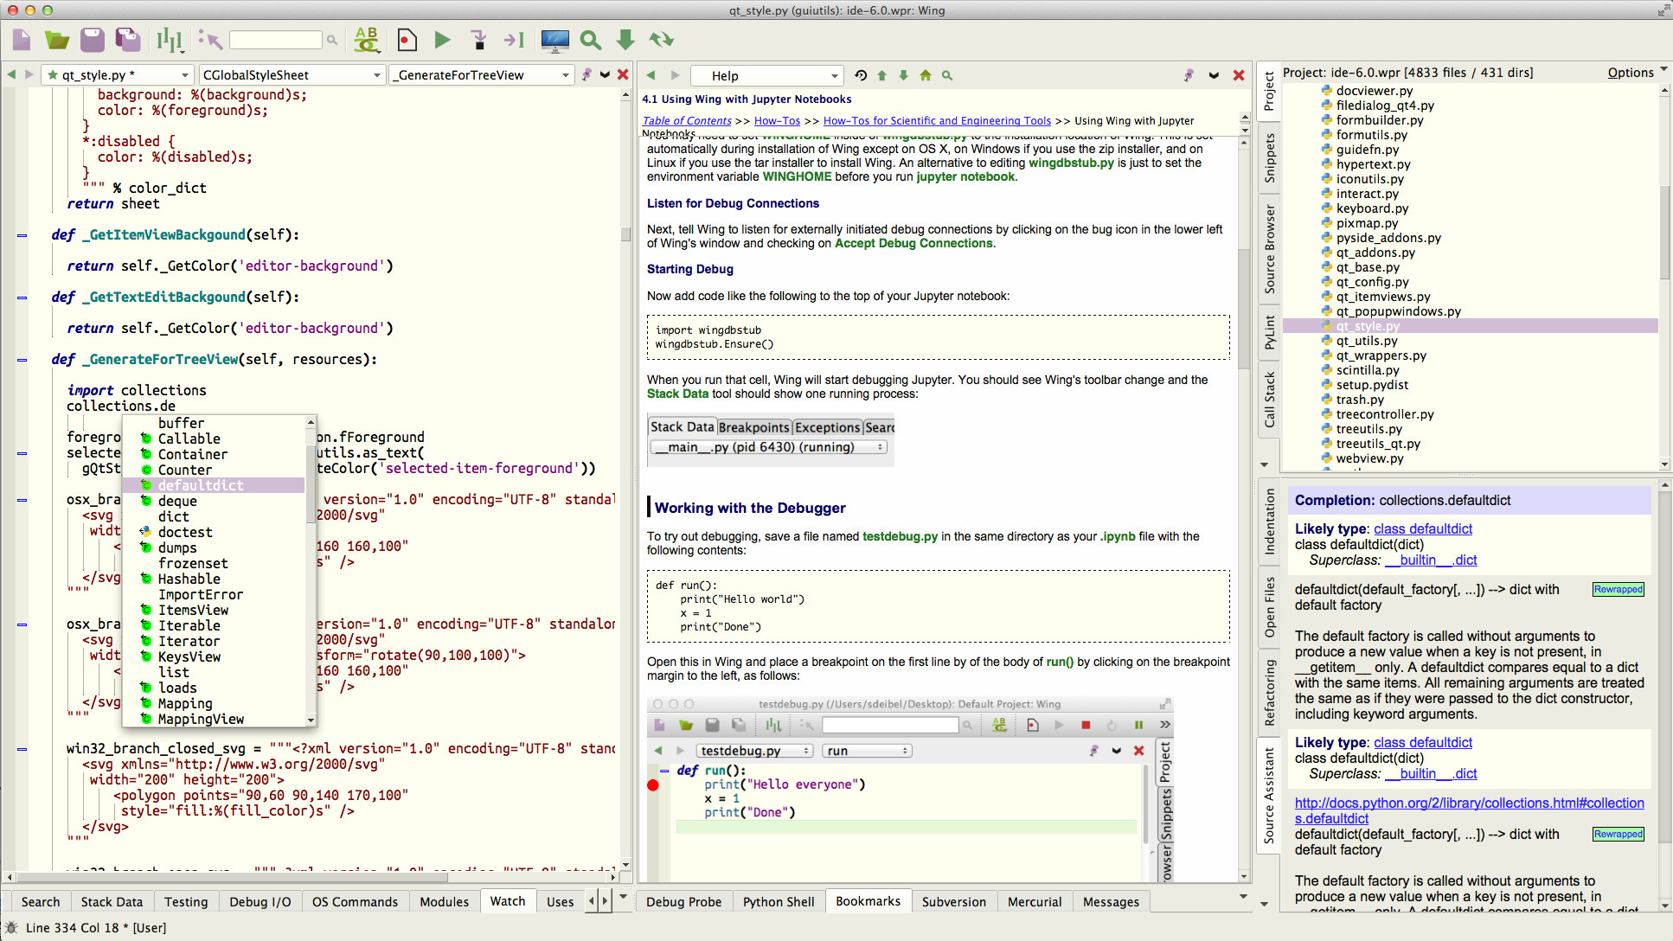Toggle the pin icon on the Help panel

point(1189,75)
